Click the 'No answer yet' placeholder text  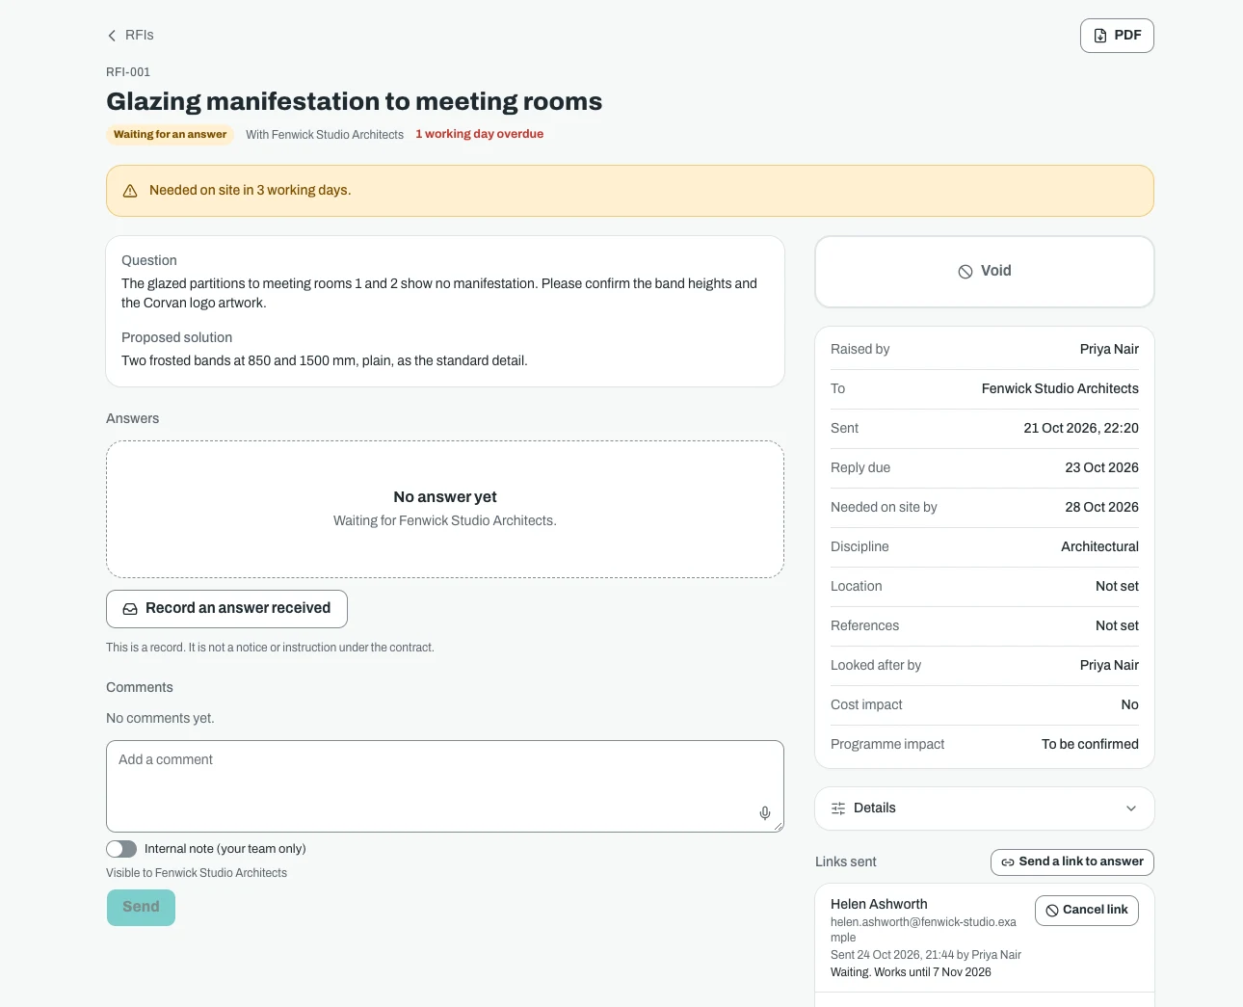click(445, 497)
